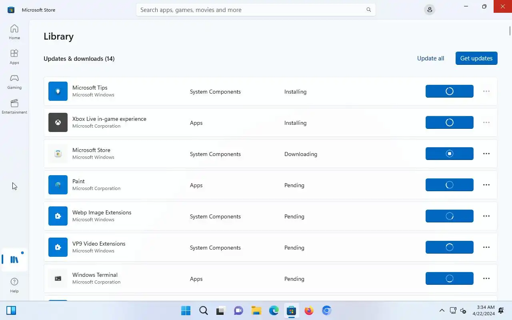Click the Update all link
Screen dimensions: 512x320
click(430, 58)
